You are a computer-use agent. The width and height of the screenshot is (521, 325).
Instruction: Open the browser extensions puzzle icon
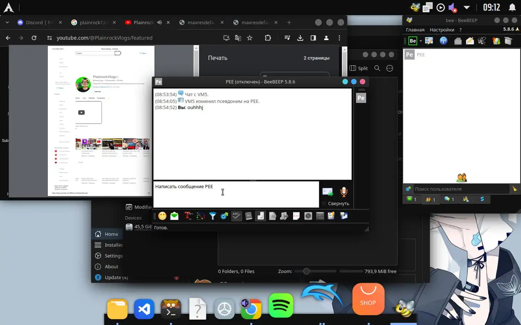point(268,38)
